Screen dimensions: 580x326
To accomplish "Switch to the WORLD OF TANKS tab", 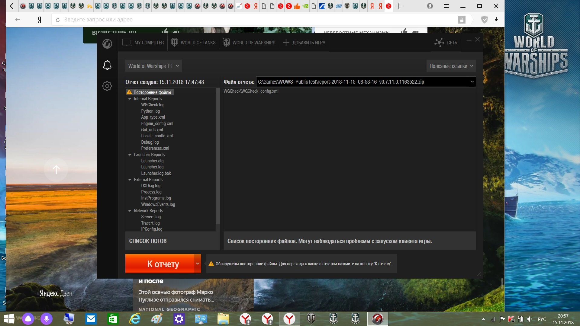I will (x=193, y=43).
